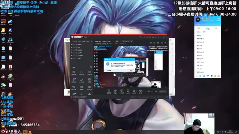Open the speaker options arrow

pos(143,91)
